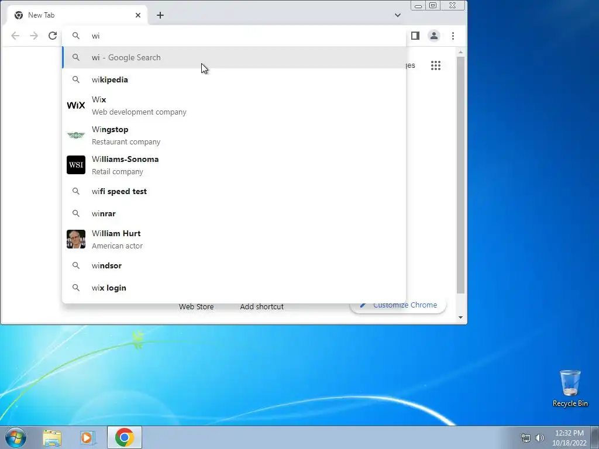Click the page scrollbar thumb
This screenshot has height=449, width=599.
coord(461,175)
